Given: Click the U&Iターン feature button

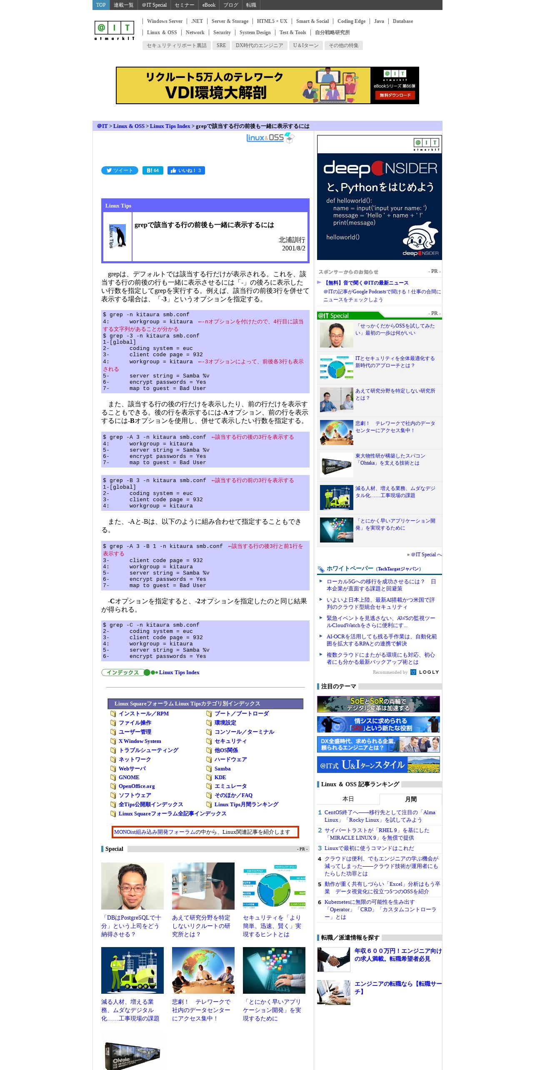Looking at the screenshot, I should tap(306, 45).
